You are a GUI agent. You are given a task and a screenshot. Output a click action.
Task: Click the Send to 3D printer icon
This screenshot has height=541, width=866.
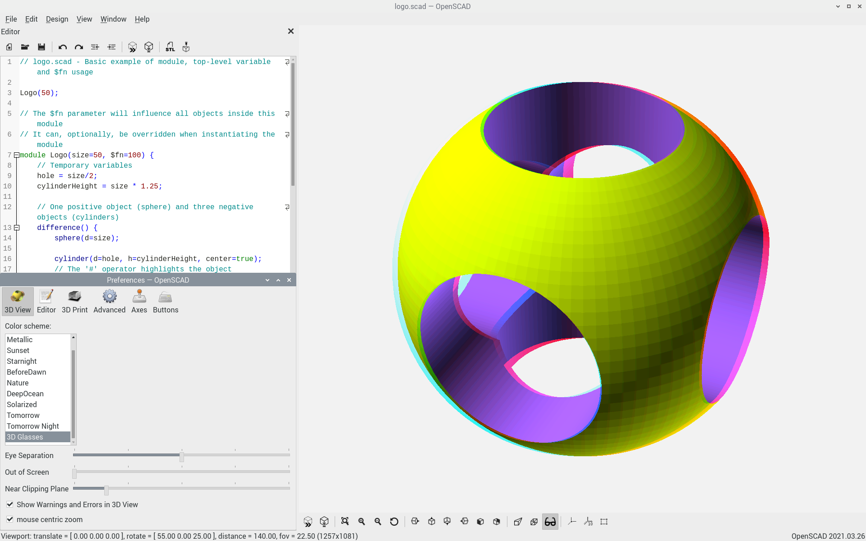click(x=186, y=47)
